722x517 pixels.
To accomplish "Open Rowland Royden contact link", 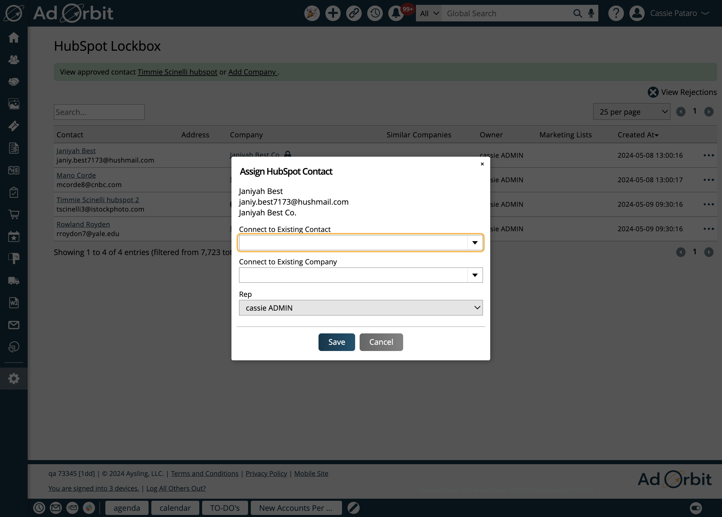I will [x=83, y=224].
